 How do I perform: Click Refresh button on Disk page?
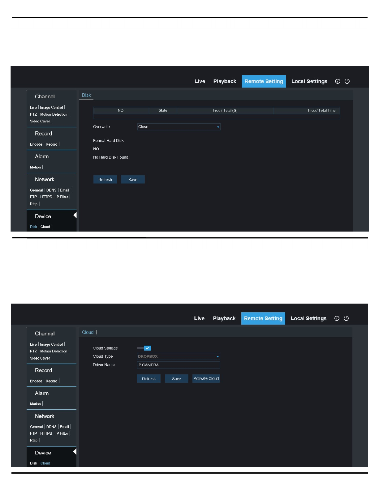point(105,180)
